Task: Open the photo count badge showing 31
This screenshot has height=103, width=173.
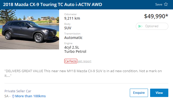Action: click(x=4, y=14)
